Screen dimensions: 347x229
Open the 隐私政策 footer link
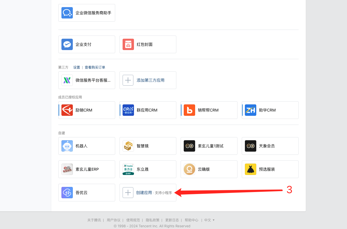tap(152, 220)
